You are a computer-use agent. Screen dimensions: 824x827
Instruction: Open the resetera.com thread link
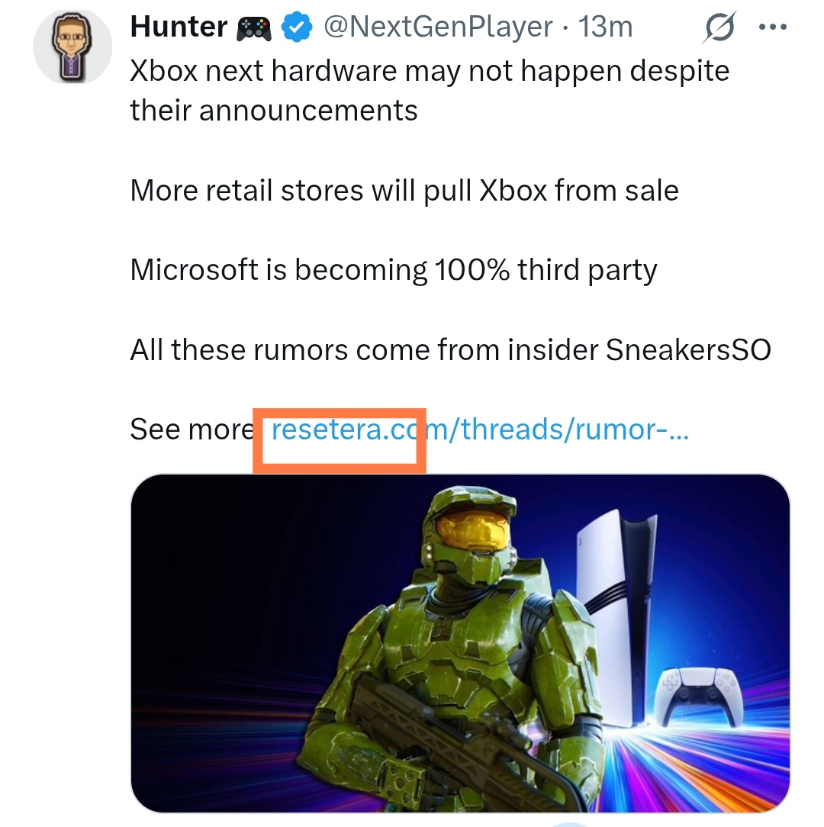tap(480, 430)
